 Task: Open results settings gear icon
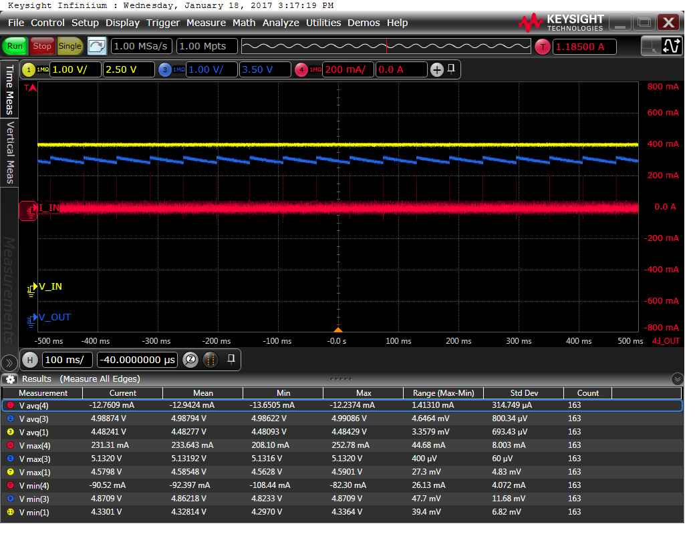(x=10, y=379)
